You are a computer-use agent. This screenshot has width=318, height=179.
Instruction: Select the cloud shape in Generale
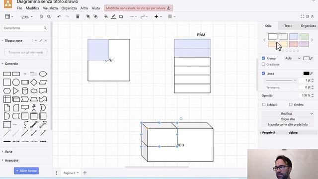[34, 90]
